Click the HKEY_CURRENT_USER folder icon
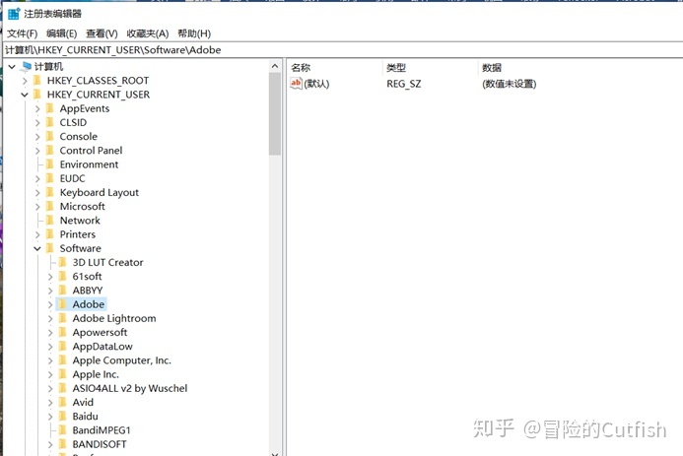The width and height of the screenshot is (683, 456). (37, 95)
